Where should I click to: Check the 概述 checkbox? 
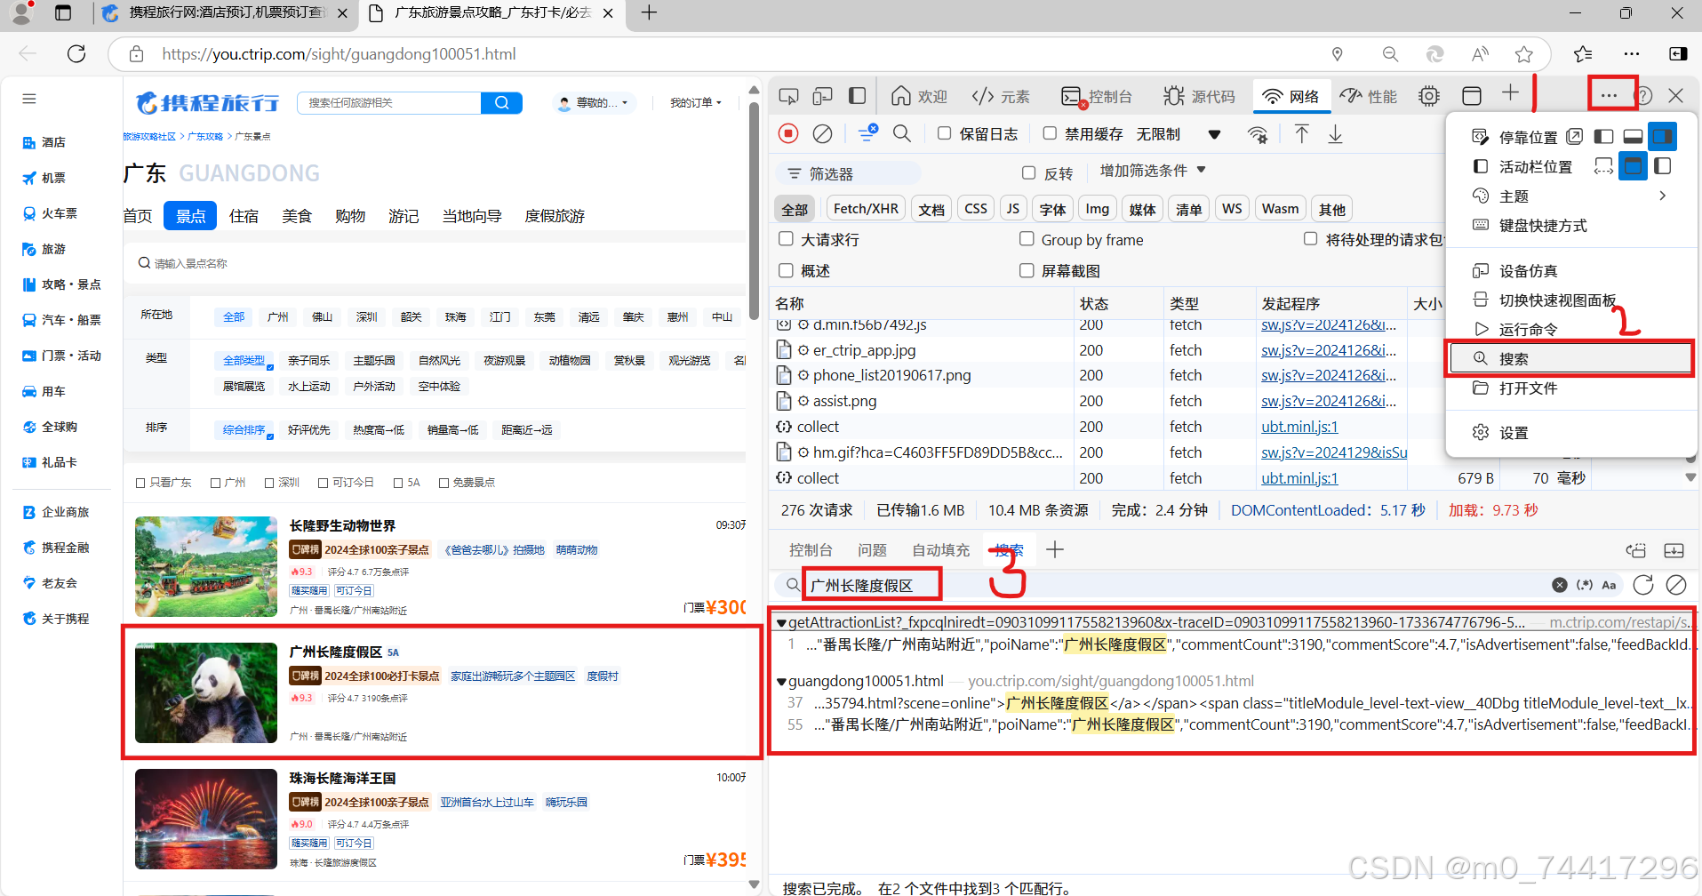point(786,270)
